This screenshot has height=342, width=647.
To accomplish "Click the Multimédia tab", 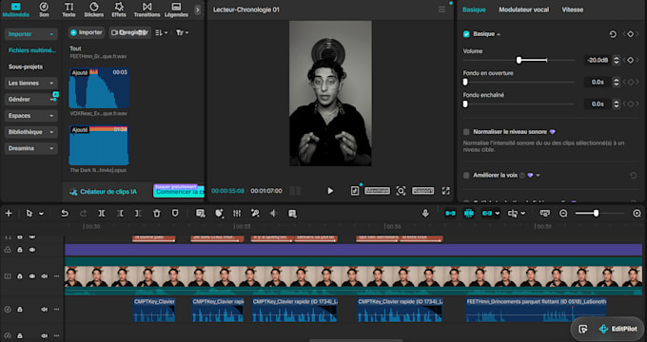I will (15, 9).
